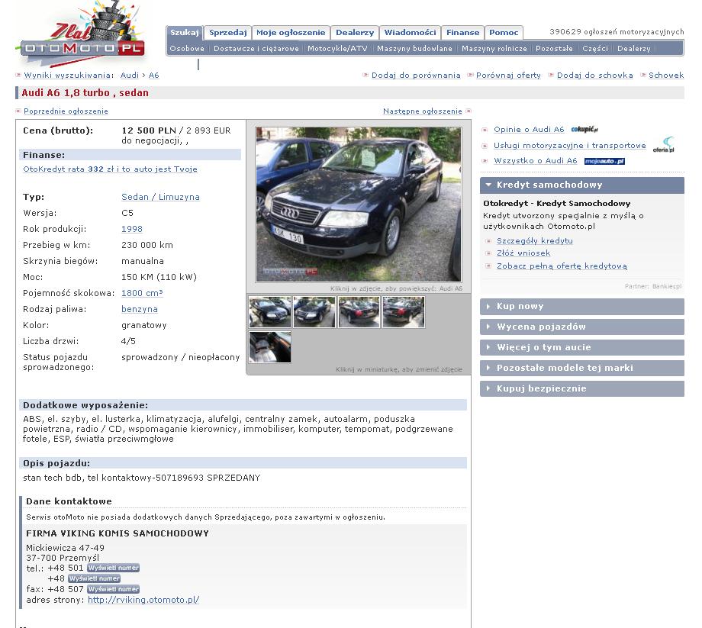Go to the Wiadomości tab
702x628 pixels.
(x=410, y=33)
